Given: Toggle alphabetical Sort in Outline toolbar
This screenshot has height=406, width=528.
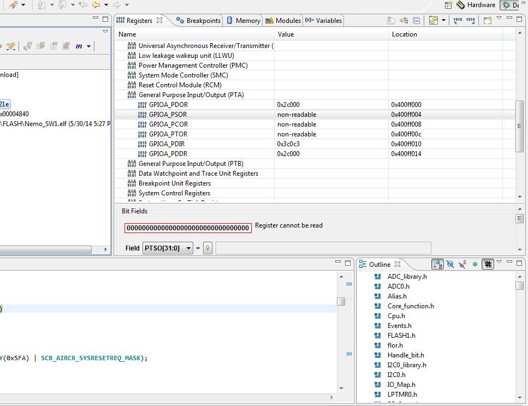Looking at the screenshot, I should click(x=437, y=264).
